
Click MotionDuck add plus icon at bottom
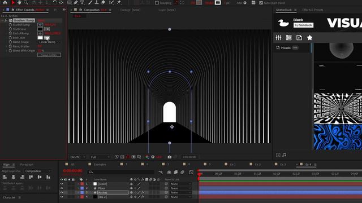point(278,155)
